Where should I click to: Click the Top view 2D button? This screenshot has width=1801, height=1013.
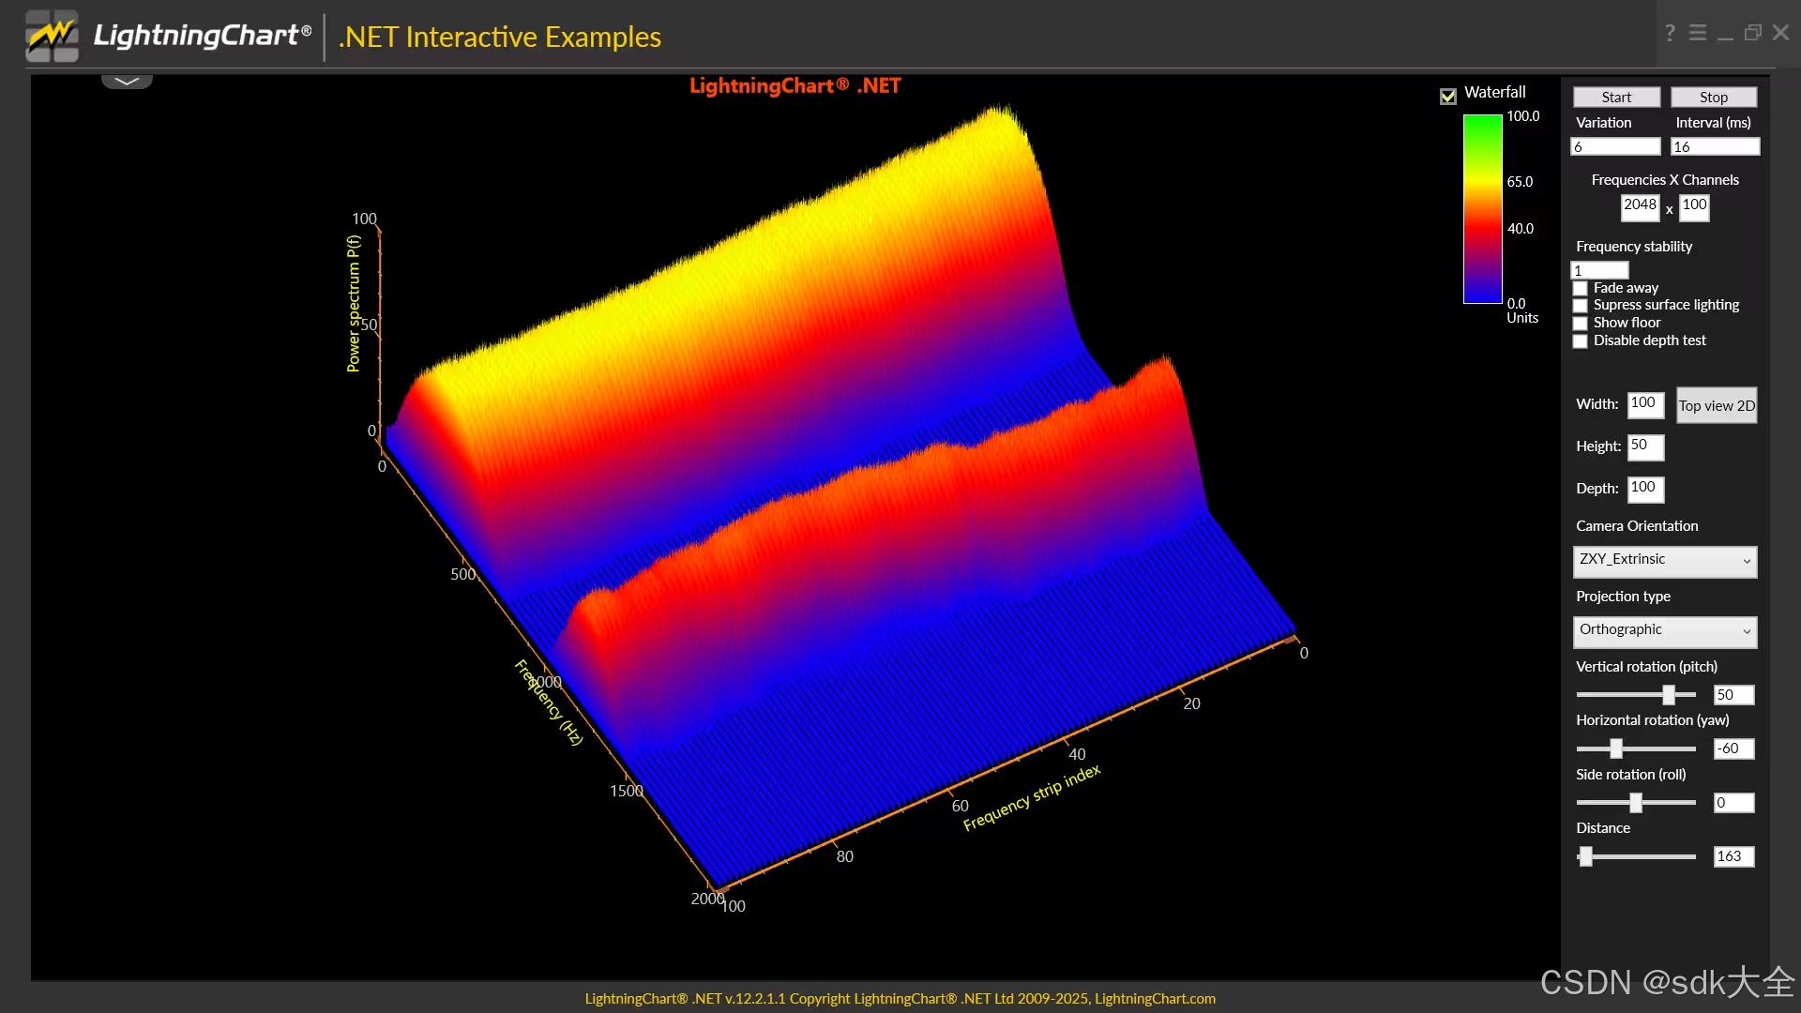(x=1716, y=406)
